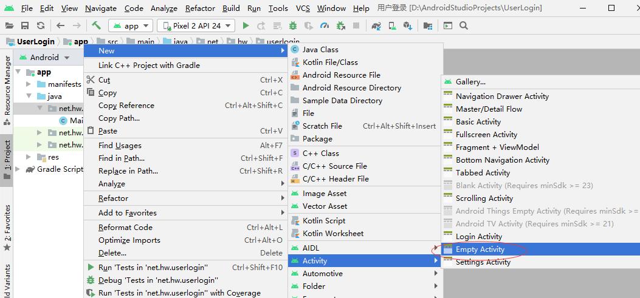Click the Run Anything icon
This screenshot has height=298, width=640.
pyautogui.click(x=448, y=25)
